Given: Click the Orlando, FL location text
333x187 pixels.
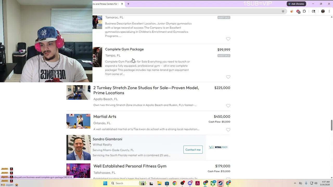Looking at the screenshot, I should (x=102, y=123).
